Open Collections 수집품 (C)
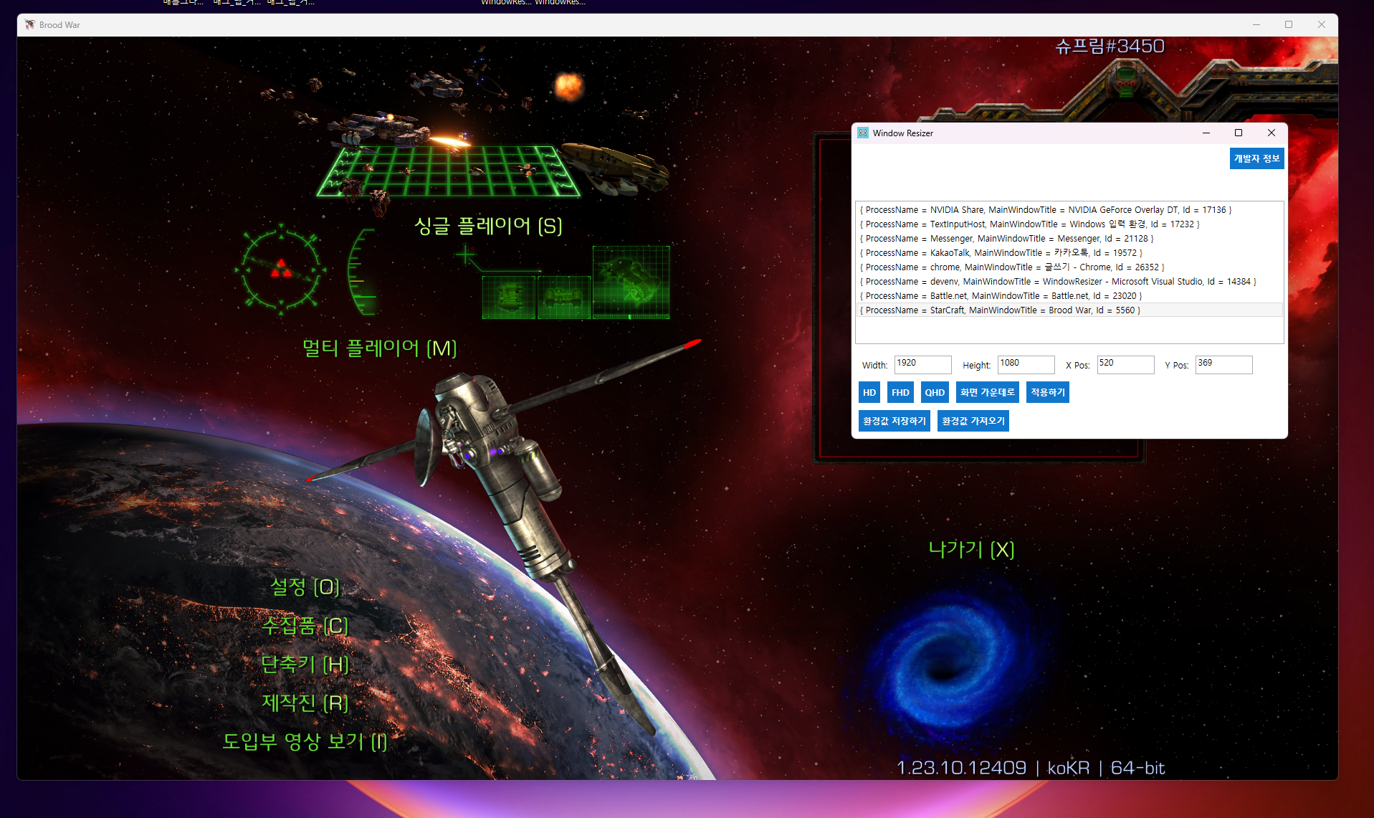 (305, 626)
